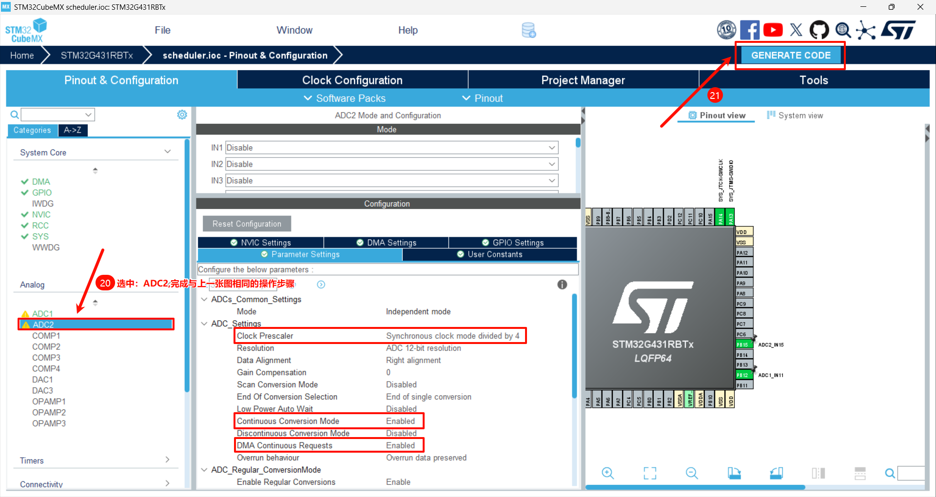The height and width of the screenshot is (497, 936).
Task: Fit the chip view to window
Action: coord(650,473)
